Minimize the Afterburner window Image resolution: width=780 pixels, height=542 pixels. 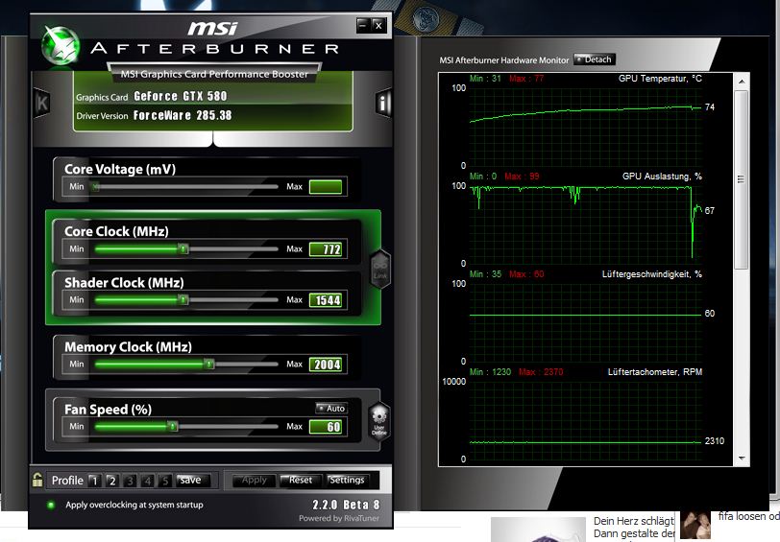point(363,25)
